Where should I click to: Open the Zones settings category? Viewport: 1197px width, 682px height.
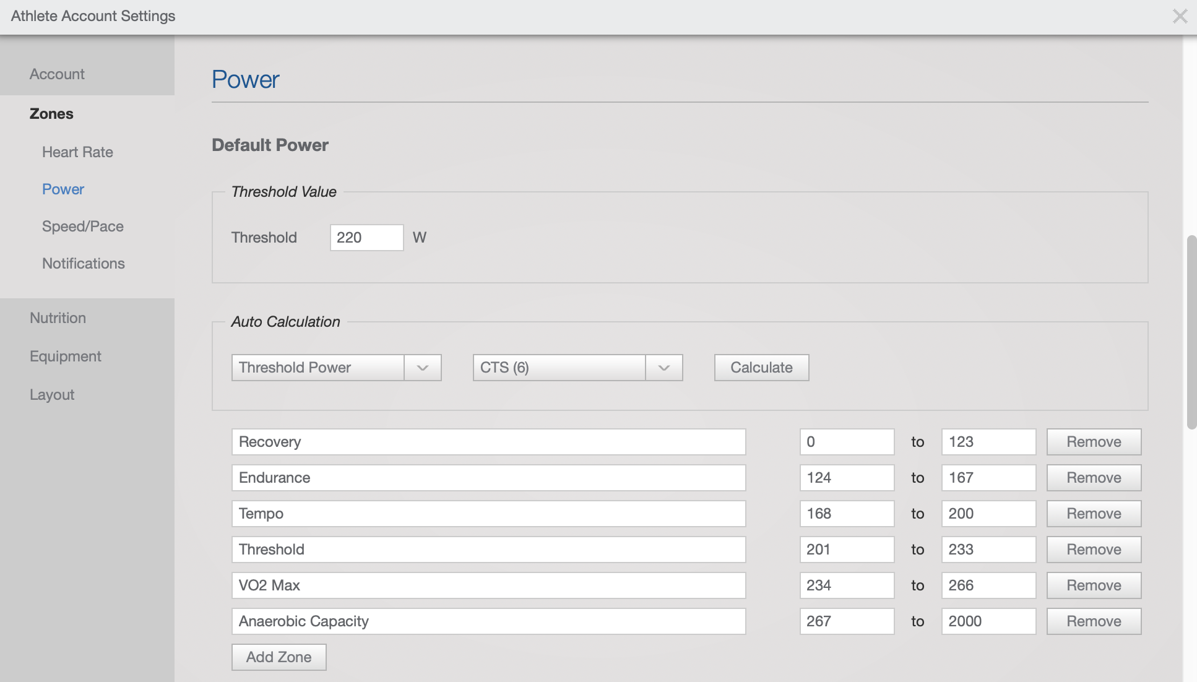tap(51, 113)
